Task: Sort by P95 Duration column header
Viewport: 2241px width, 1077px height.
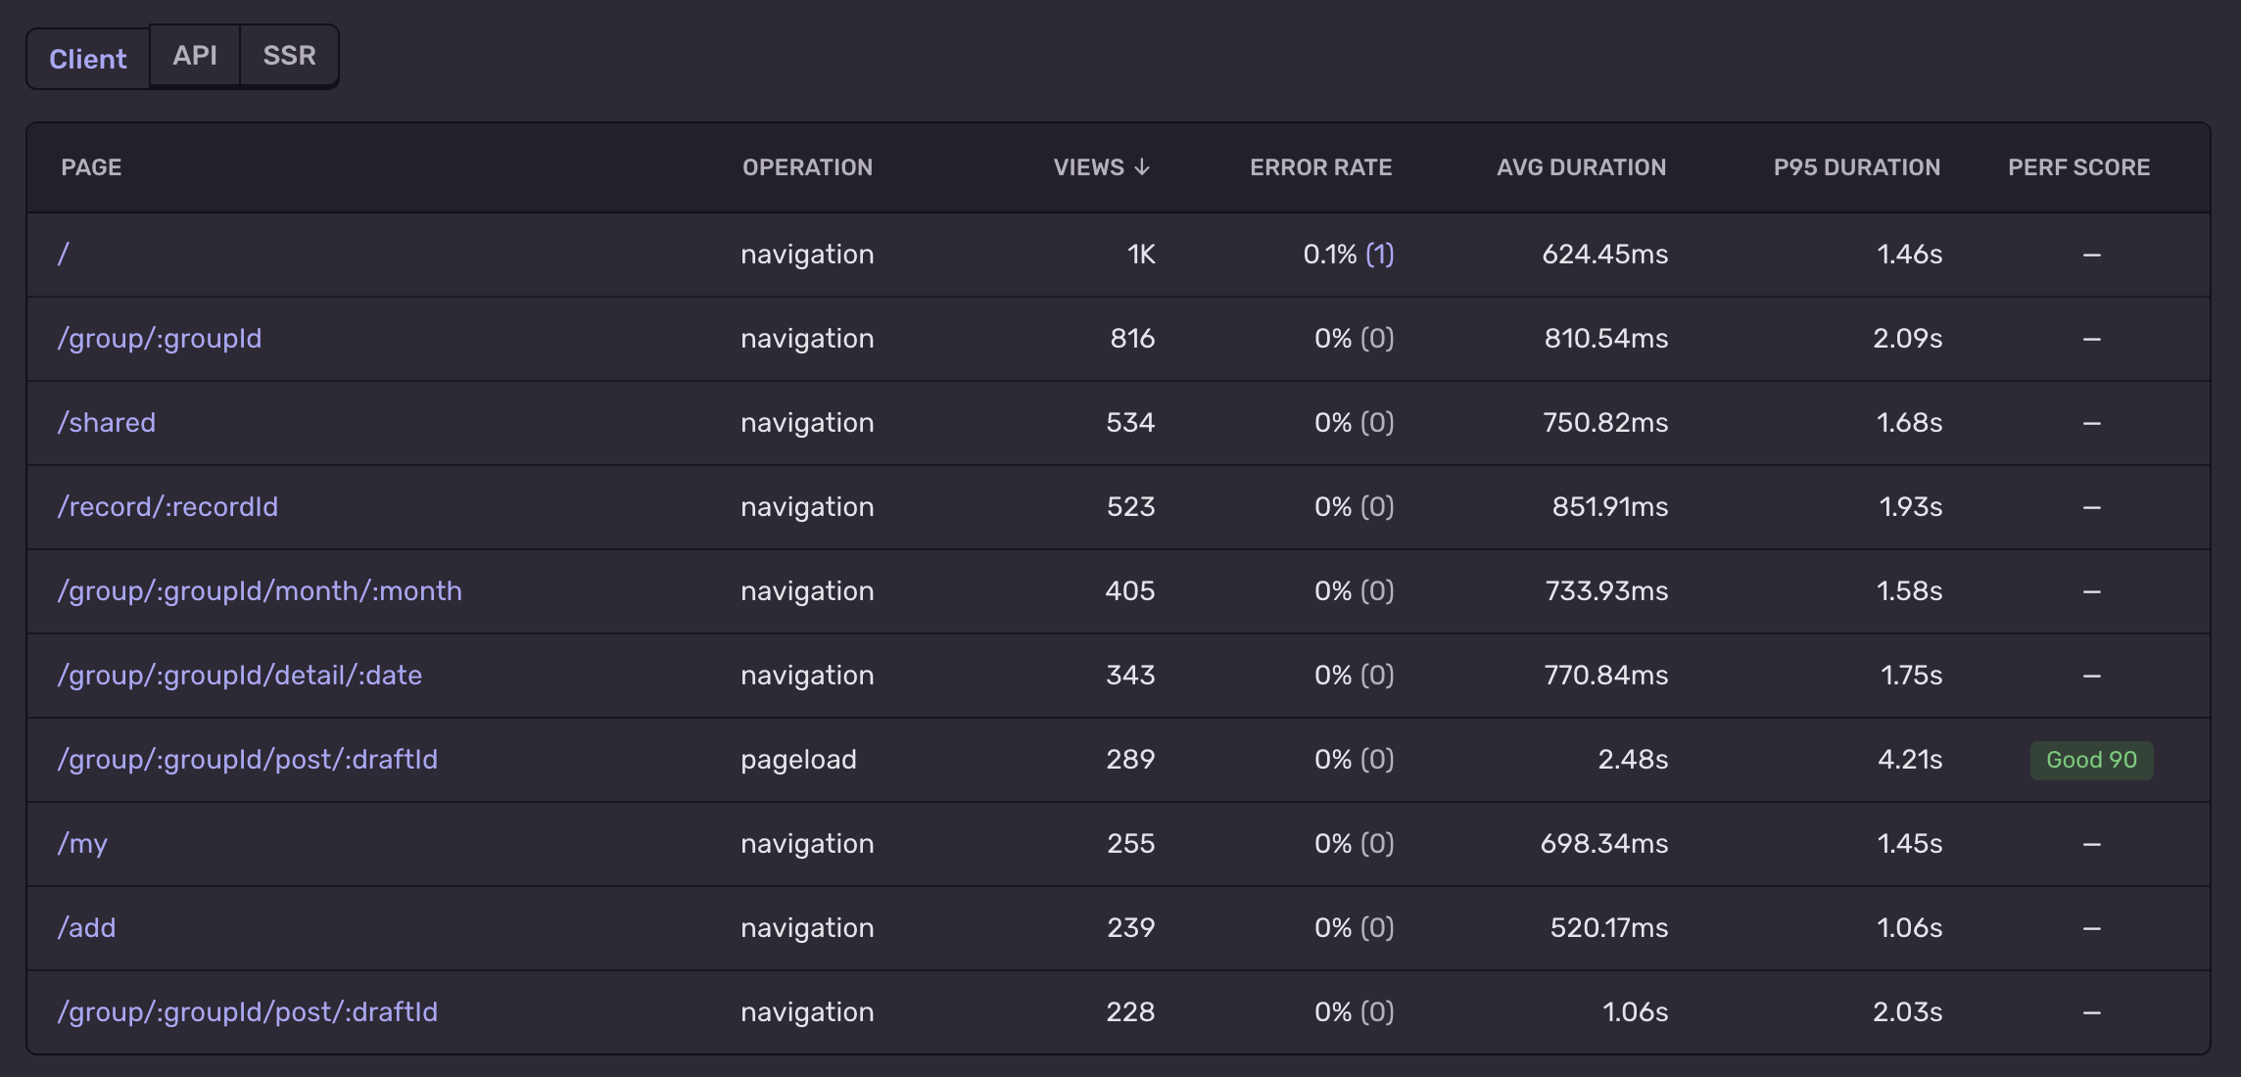Action: tap(1855, 167)
